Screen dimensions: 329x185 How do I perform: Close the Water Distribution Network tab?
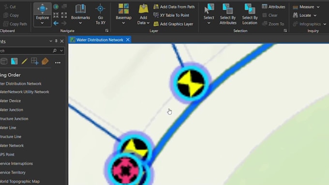click(128, 40)
